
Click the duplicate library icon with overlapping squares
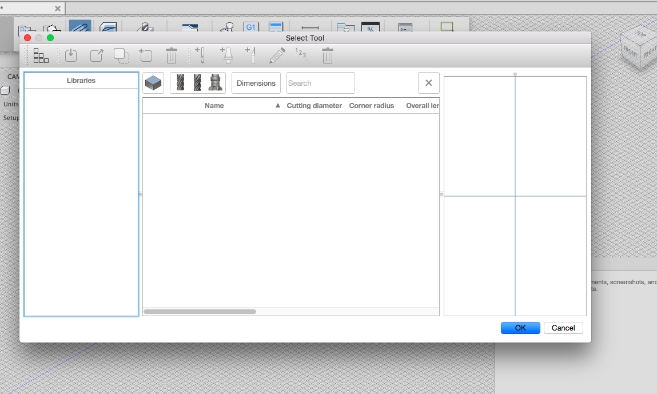[122, 55]
